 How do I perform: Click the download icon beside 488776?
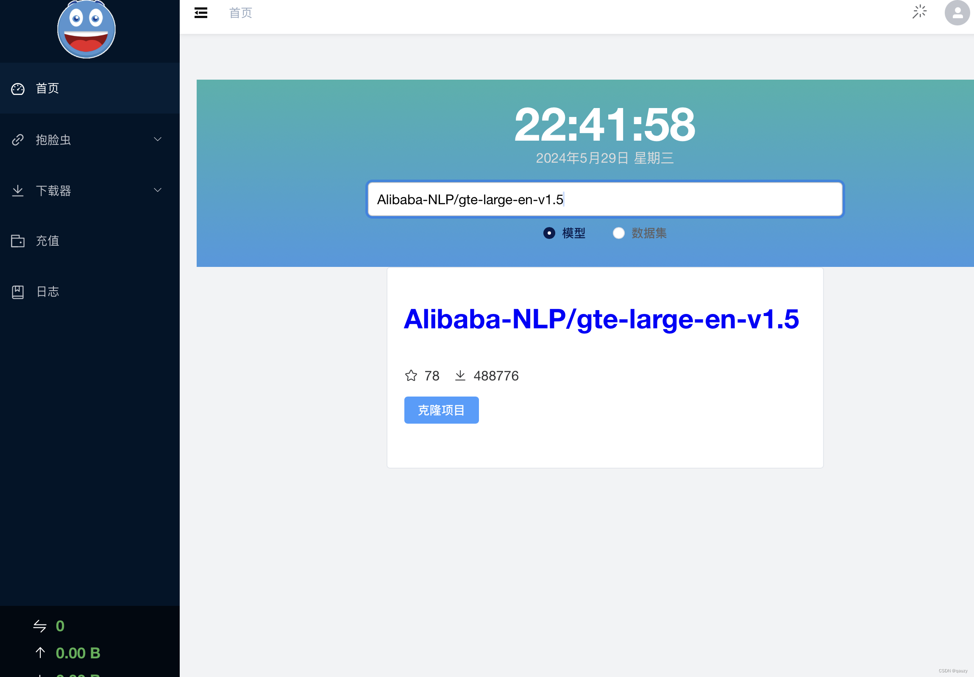460,376
